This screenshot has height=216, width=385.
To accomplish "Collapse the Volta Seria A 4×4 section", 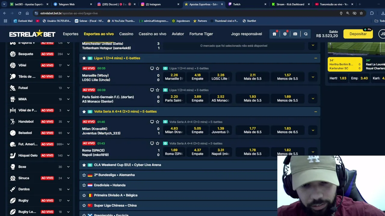I will coord(316,112).
